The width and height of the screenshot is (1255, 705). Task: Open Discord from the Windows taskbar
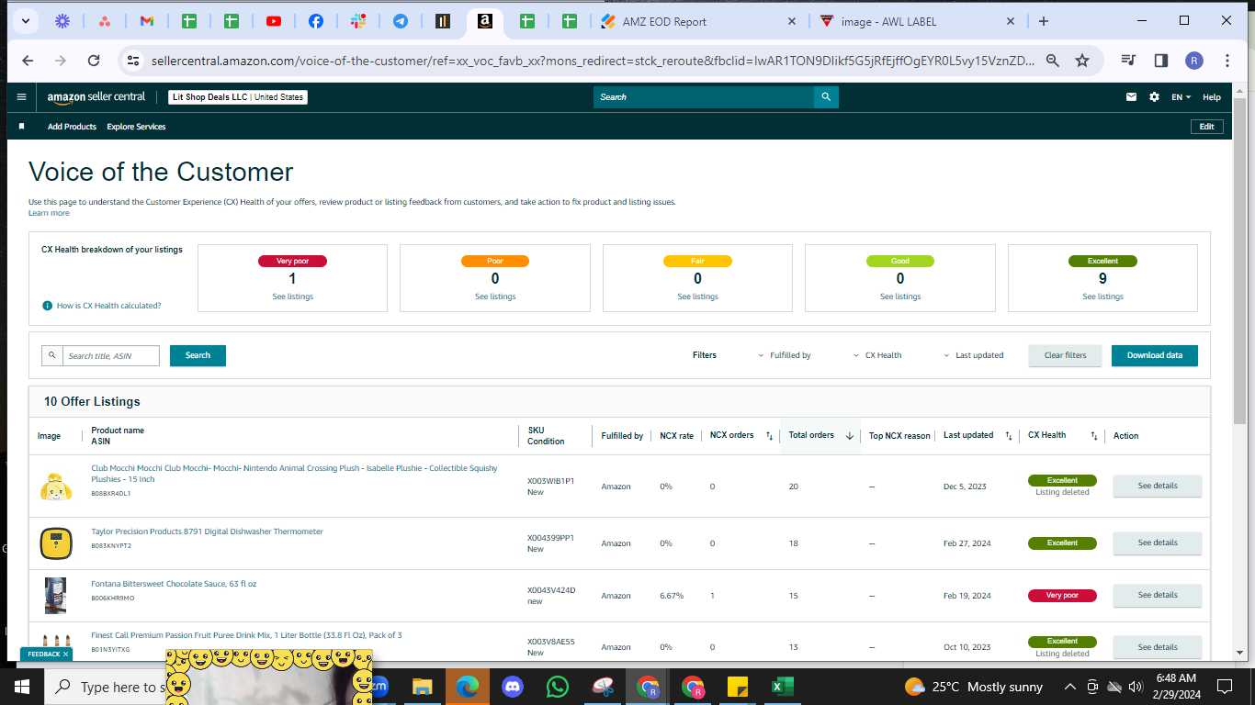click(513, 687)
